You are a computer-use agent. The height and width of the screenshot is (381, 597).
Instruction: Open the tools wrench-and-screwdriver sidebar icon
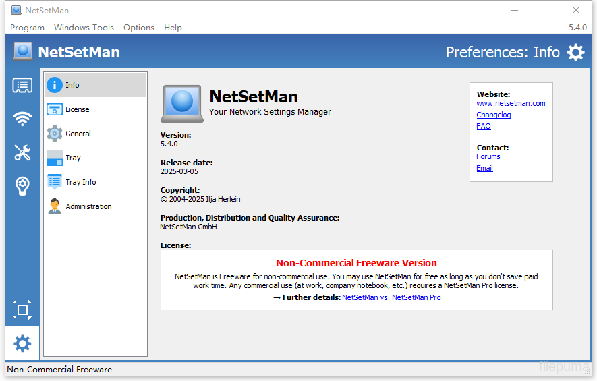point(22,153)
